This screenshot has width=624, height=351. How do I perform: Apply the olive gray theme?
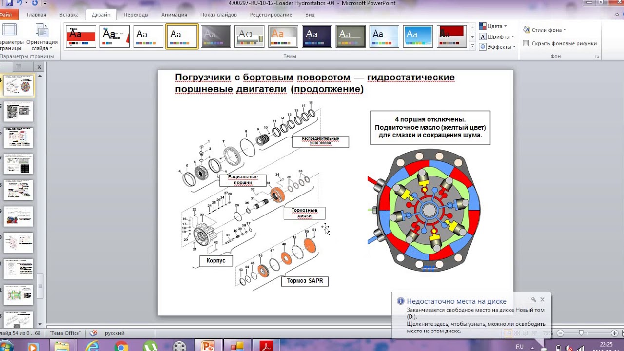click(x=350, y=36)
